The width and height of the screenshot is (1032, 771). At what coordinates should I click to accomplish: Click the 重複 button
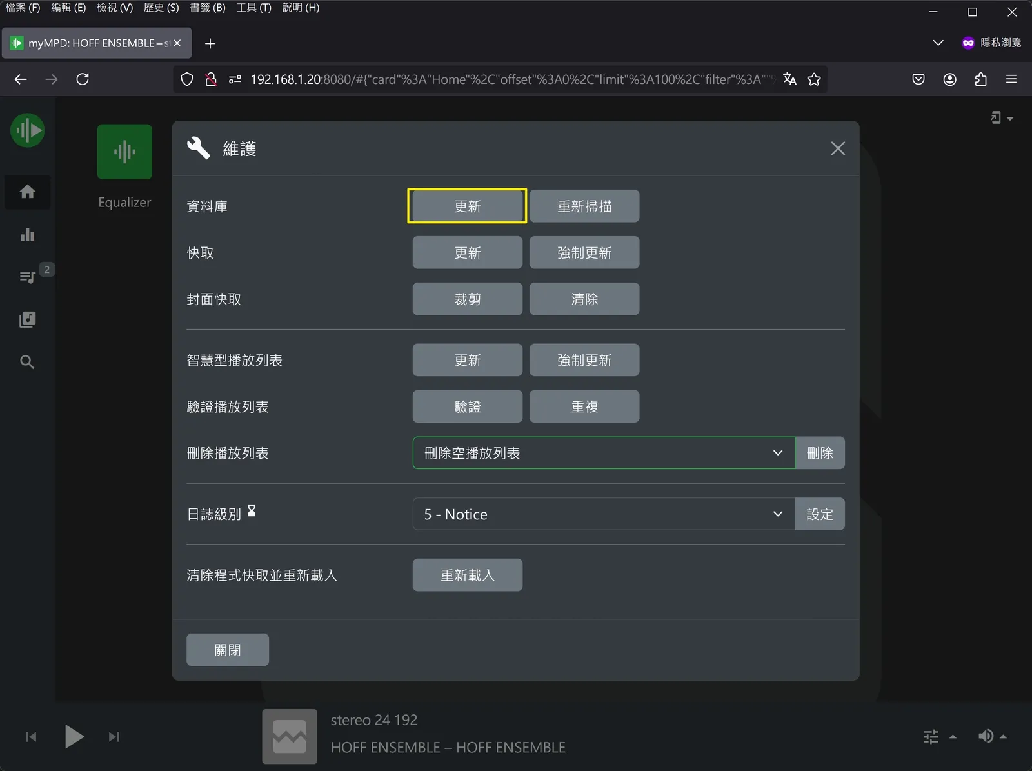click(584, 406)
